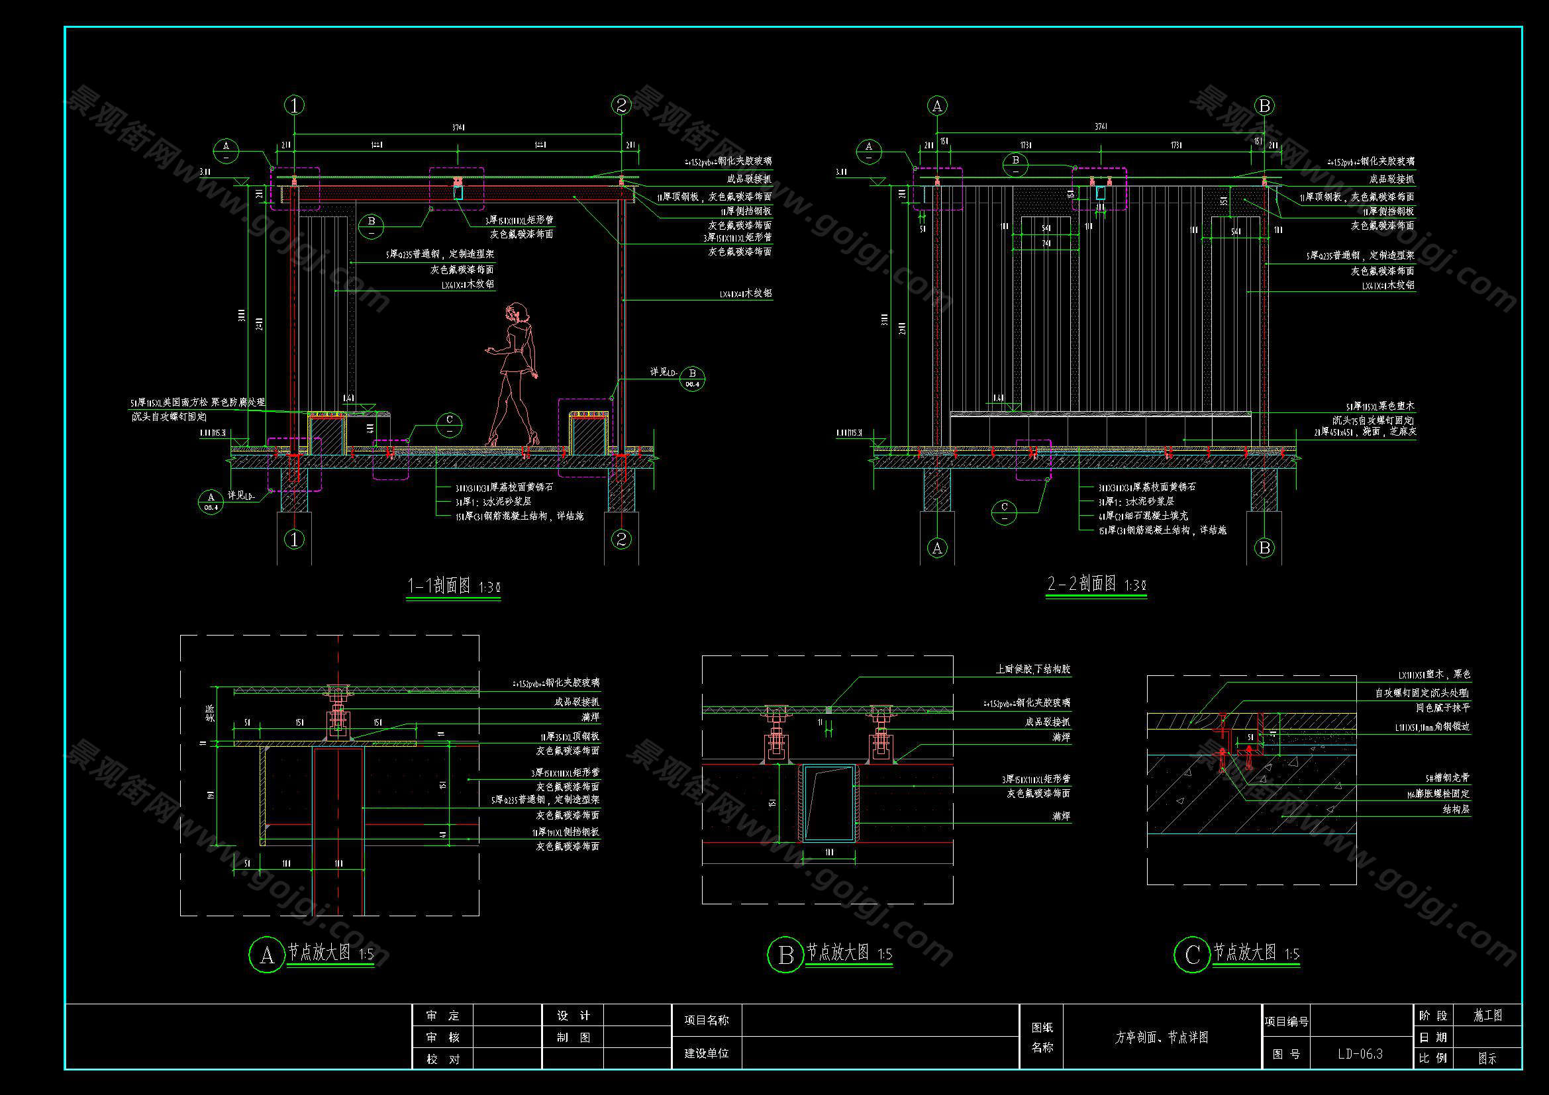Click grid bubble B below the 2-2 section

pos(1264,547)
